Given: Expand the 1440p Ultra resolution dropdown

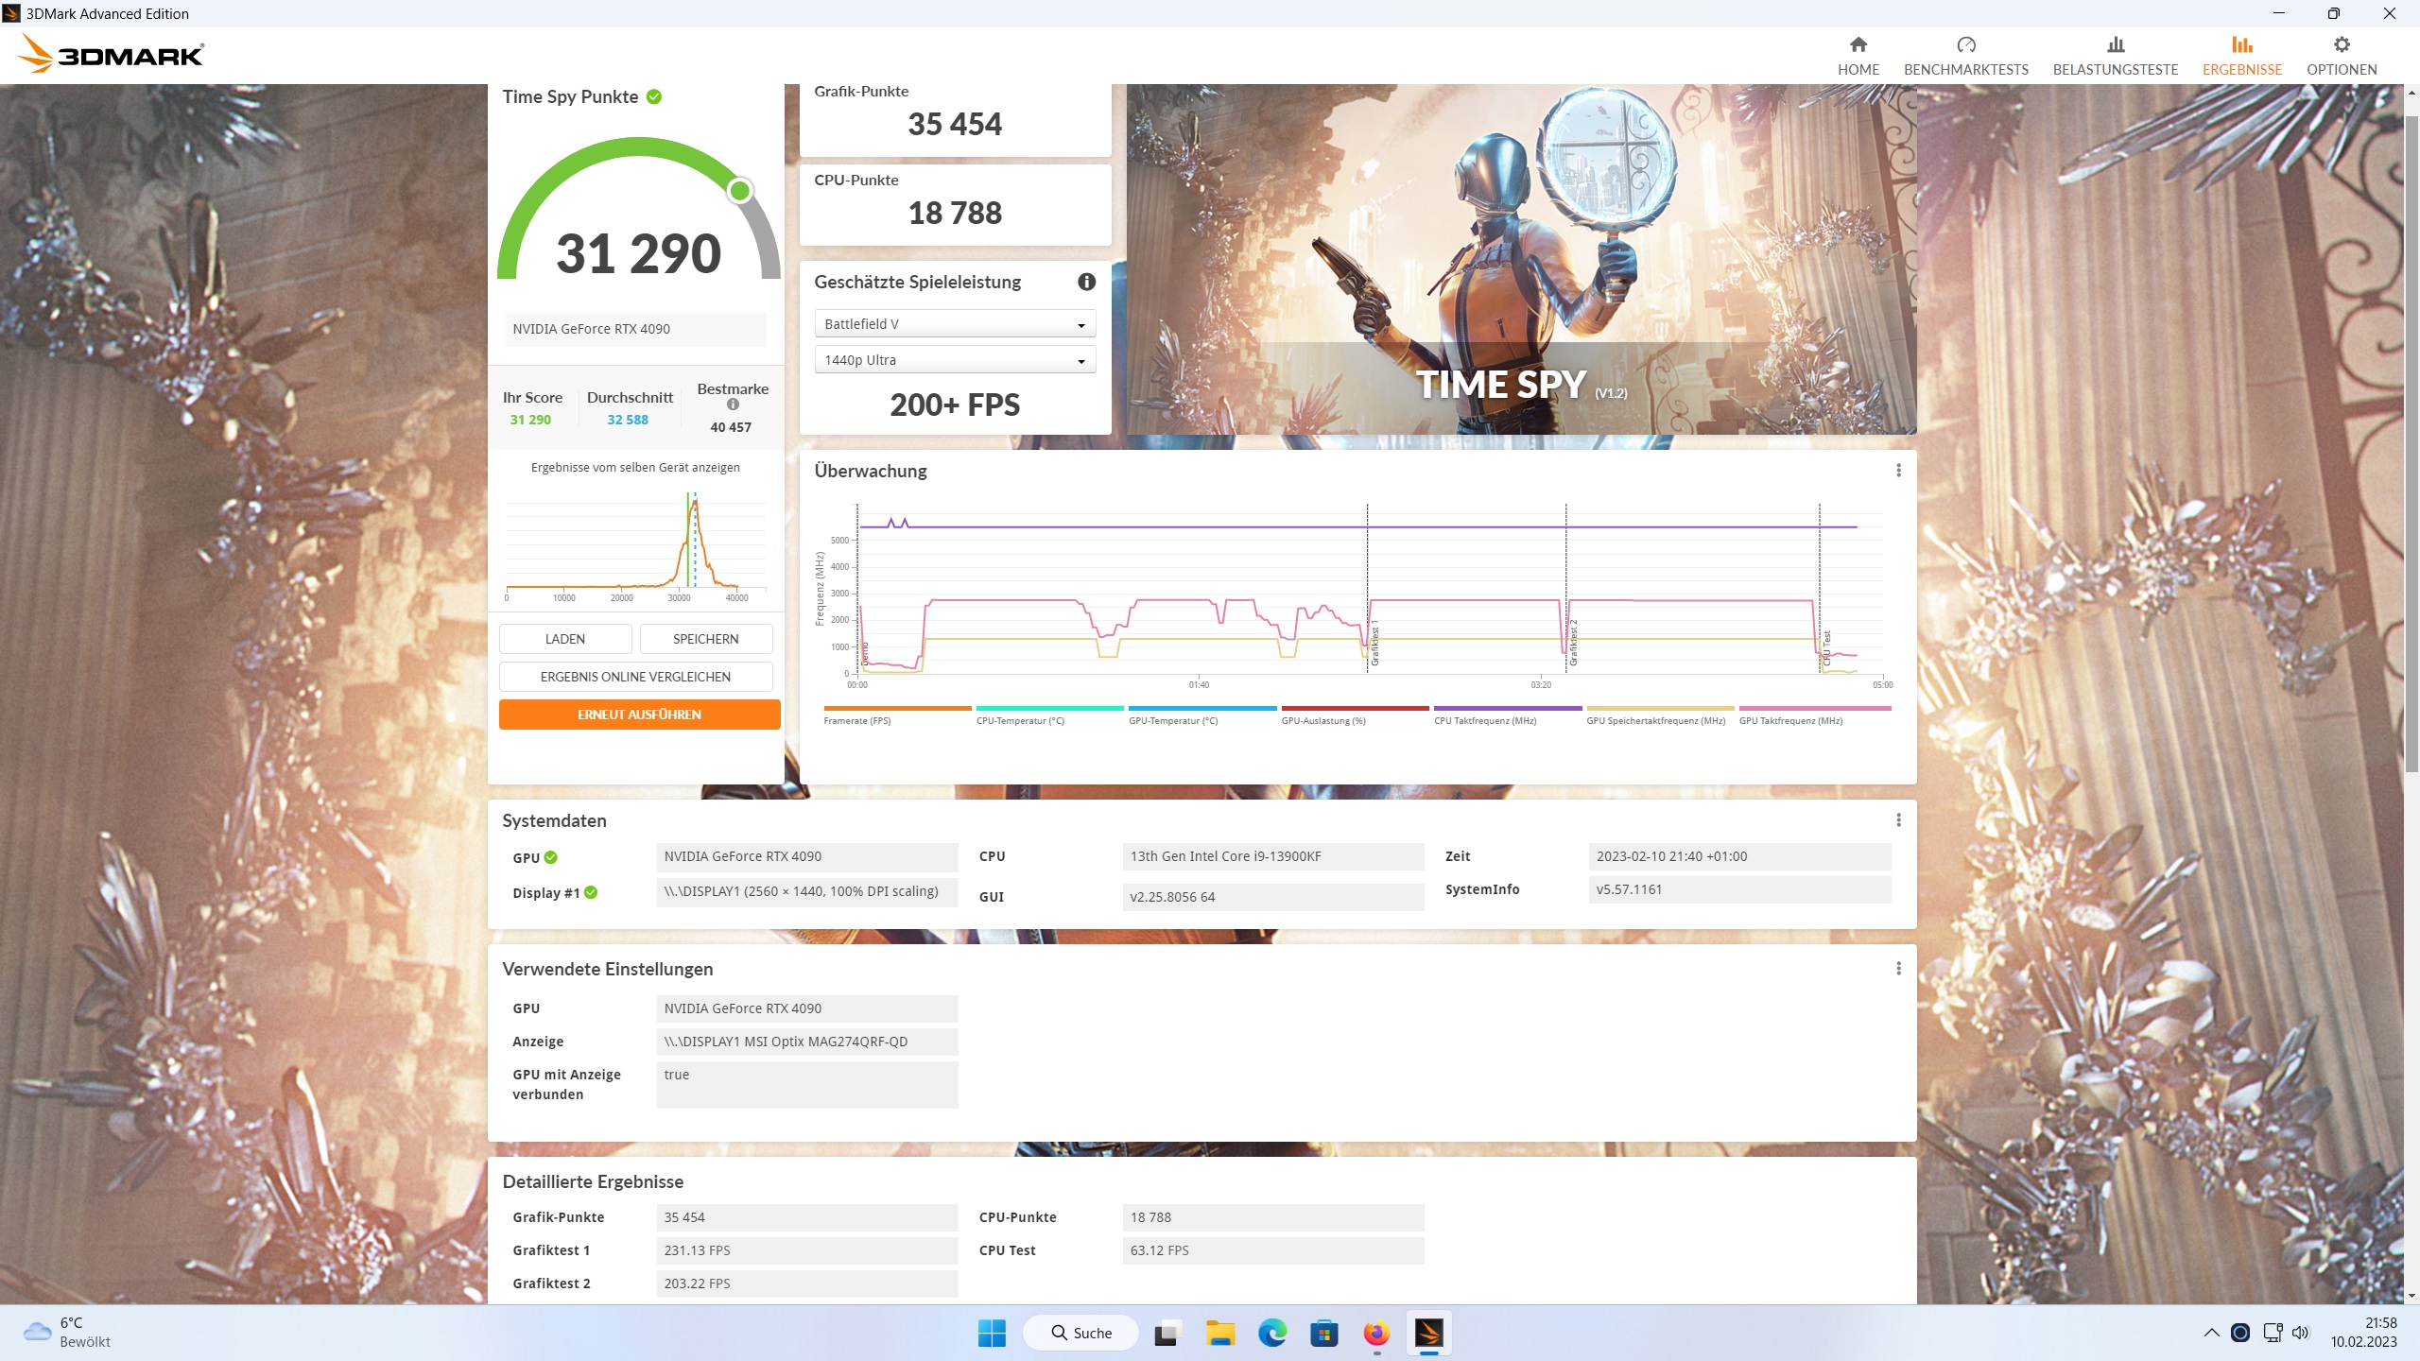Looking at the screenshot, I should (954, 360).
